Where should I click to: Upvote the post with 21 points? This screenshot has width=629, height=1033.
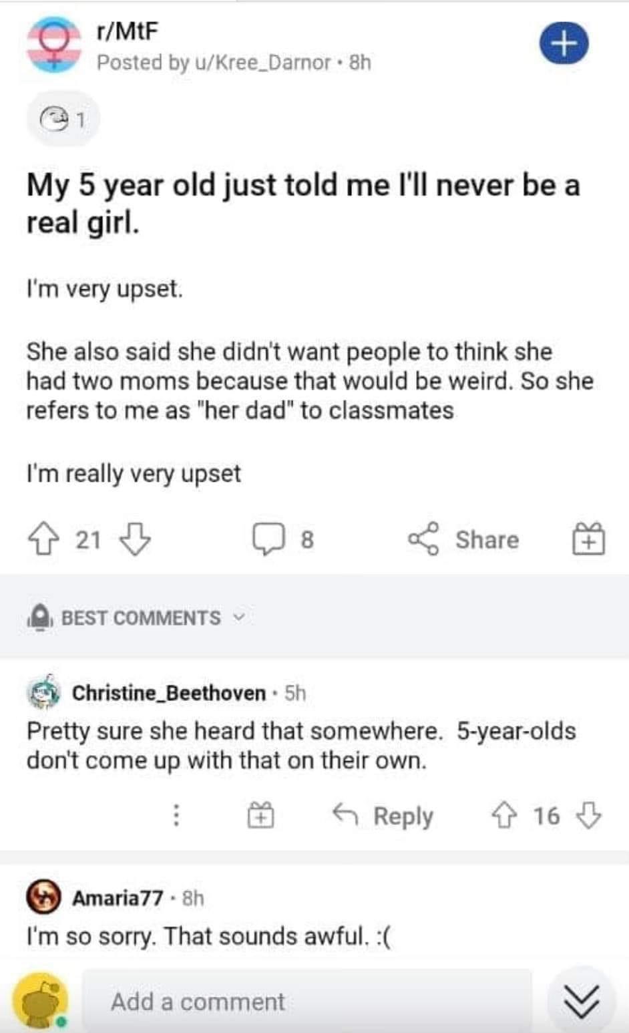(41, 539)
